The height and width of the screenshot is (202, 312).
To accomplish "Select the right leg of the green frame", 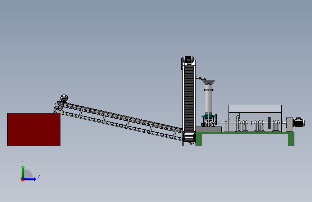I will pos(291,140).
